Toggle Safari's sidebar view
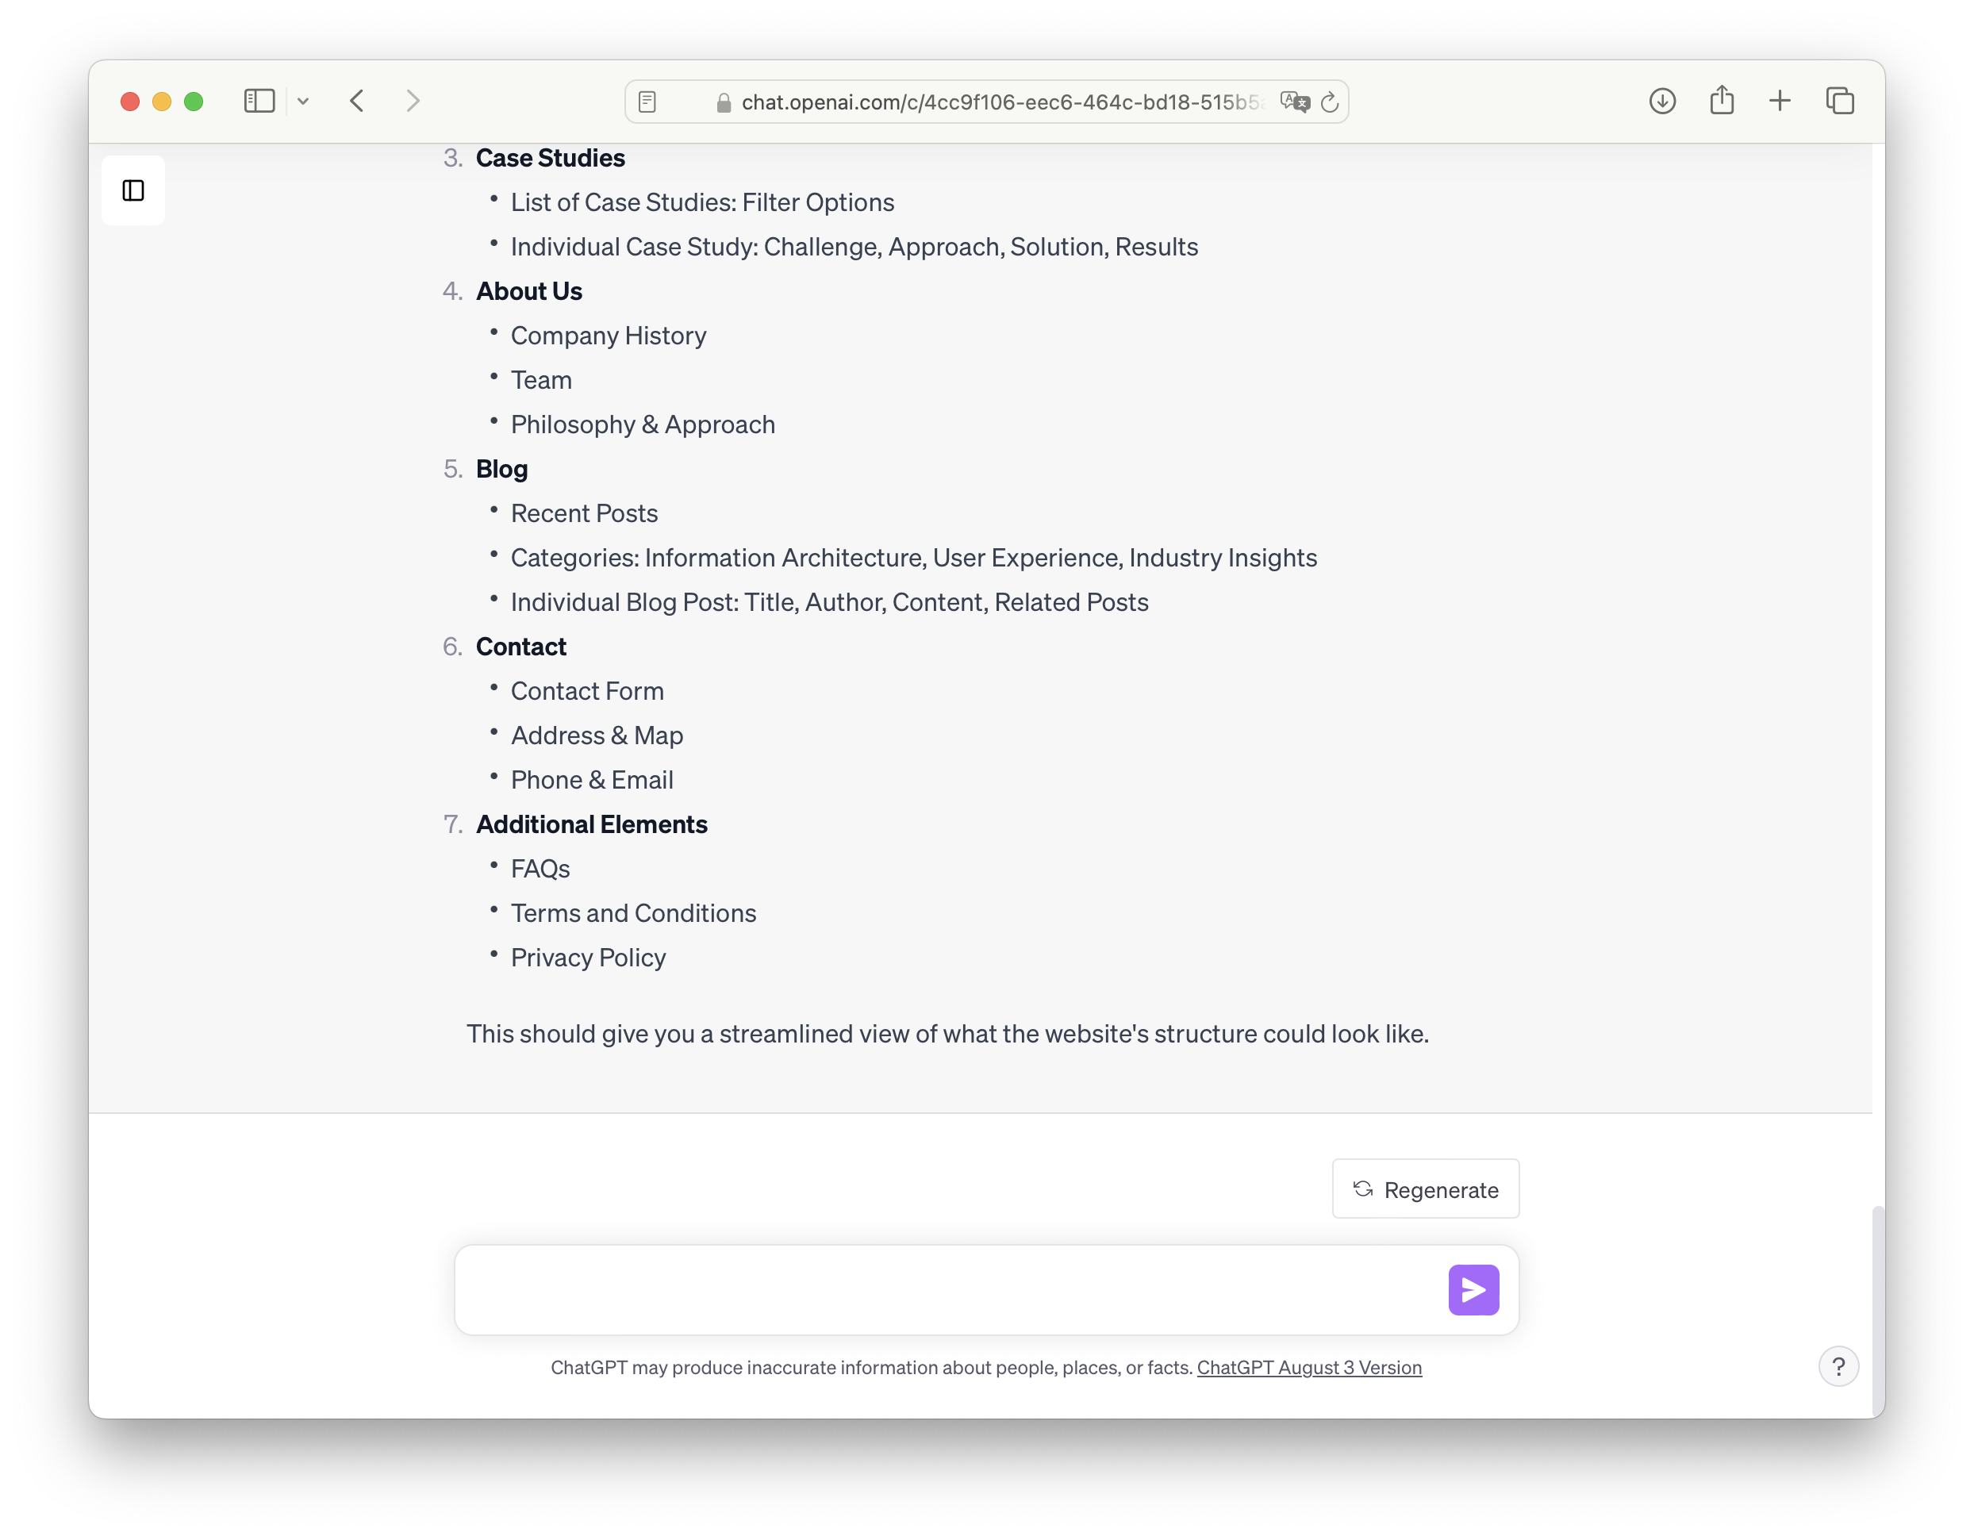 (259, 102)
